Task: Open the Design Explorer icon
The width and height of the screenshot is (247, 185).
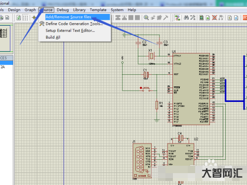Action: pyautogui.click(x=201, y=18)
